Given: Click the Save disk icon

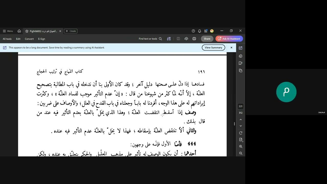Looking at the screenshot, I should (x=178, y=39).
